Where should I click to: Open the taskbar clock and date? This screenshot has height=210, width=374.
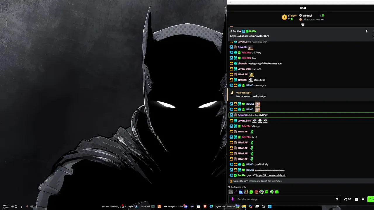click(6, 206)
